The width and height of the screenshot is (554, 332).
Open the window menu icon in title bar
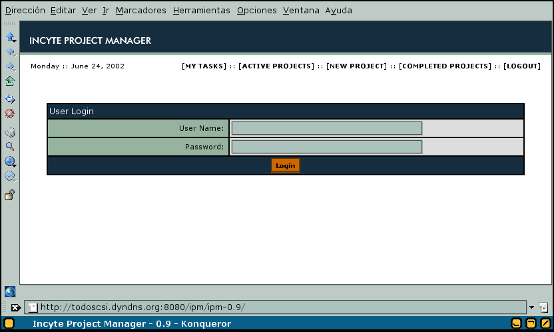(x=9, y=323)
